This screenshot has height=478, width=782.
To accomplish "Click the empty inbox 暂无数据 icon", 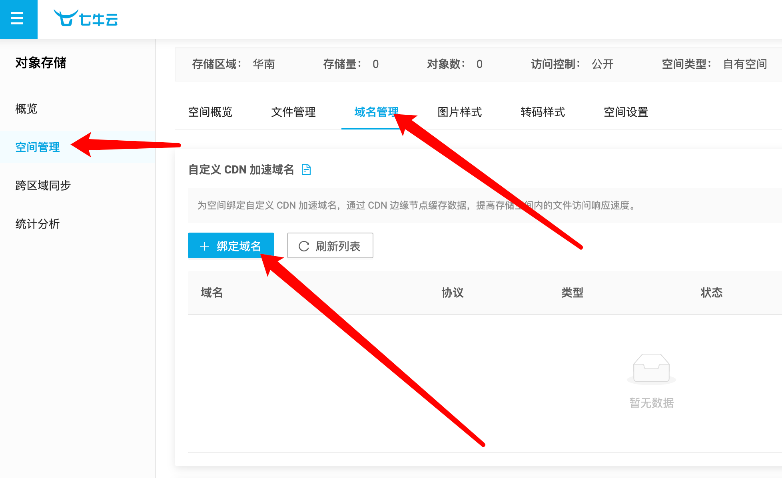I will click(651, 368).
